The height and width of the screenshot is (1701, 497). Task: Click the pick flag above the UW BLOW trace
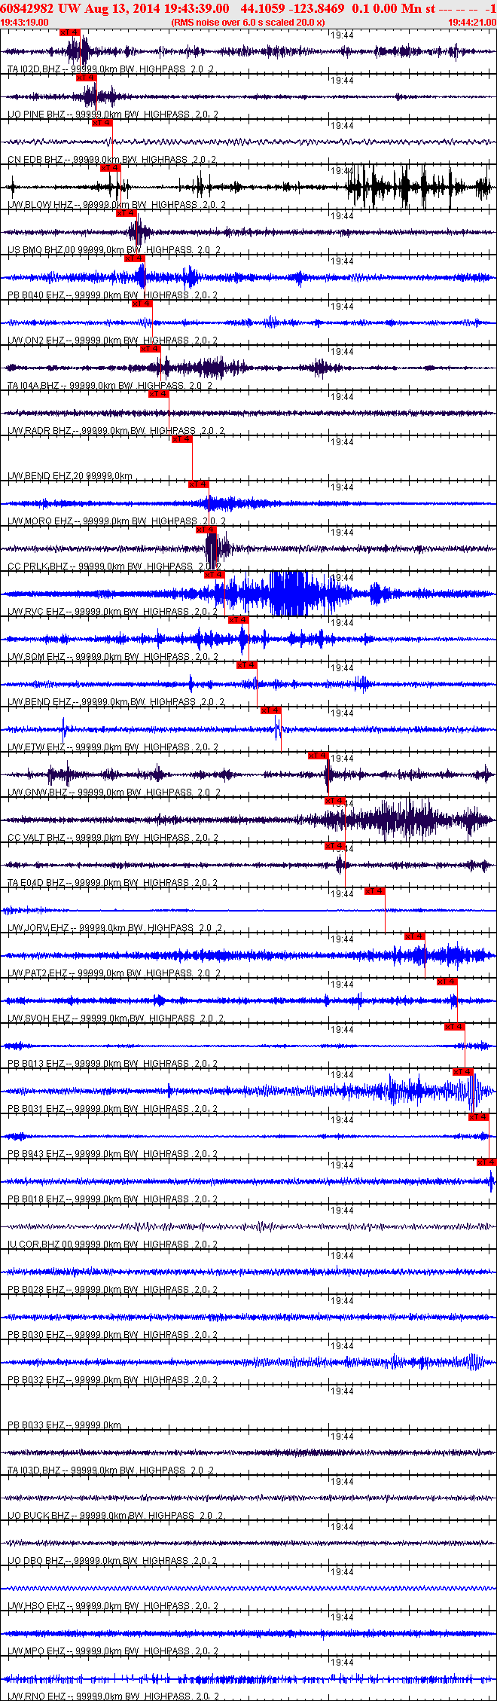tap(110, 168)
